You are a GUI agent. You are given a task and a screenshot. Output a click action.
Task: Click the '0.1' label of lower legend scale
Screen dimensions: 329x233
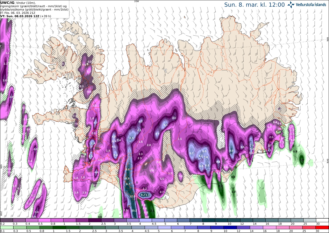pyautogui.click(x=2, y=231)
